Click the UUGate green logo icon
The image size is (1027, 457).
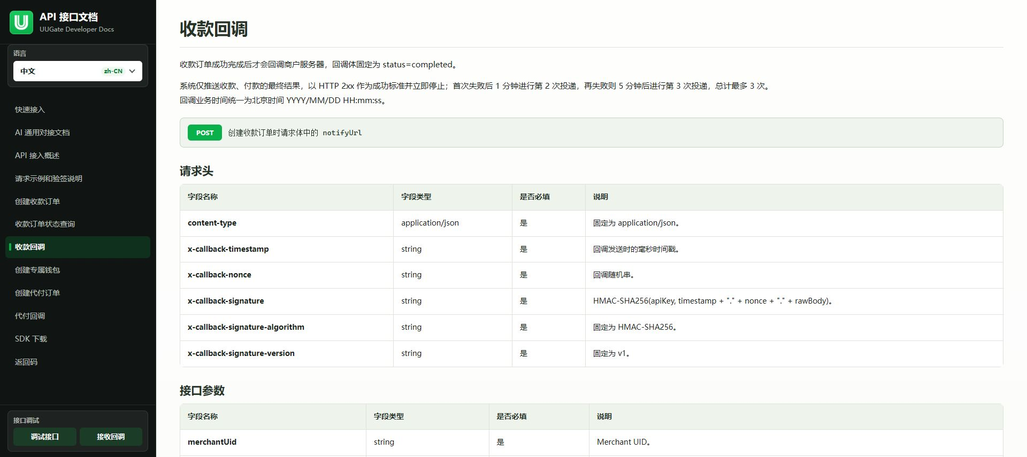21,22
